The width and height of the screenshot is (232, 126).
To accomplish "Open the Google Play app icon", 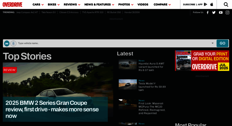I will point(205,4).
